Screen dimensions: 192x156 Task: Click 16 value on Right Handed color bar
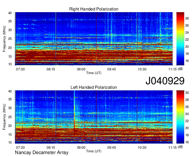[187, 61]
